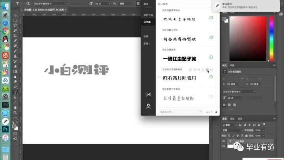Screen dimensions: 284x160
Task: Open Photoshop from the macOS Dock
Action: pos(5,129)
